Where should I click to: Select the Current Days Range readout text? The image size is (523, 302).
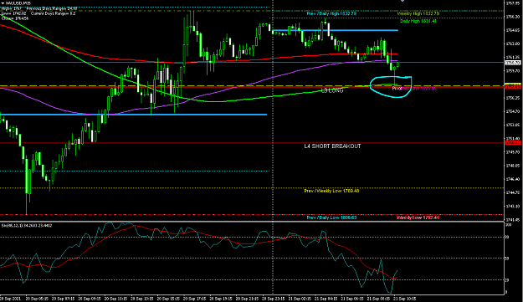(x=53, y=13)
